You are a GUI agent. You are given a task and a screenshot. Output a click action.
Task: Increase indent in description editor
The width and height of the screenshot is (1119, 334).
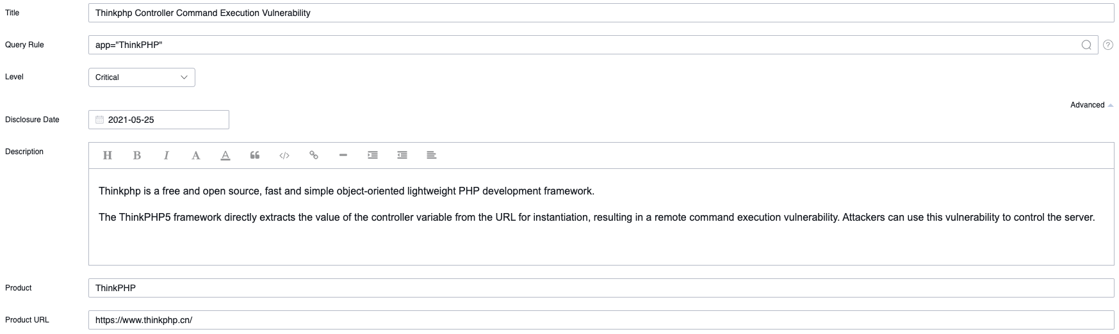(x=373, y=155)
